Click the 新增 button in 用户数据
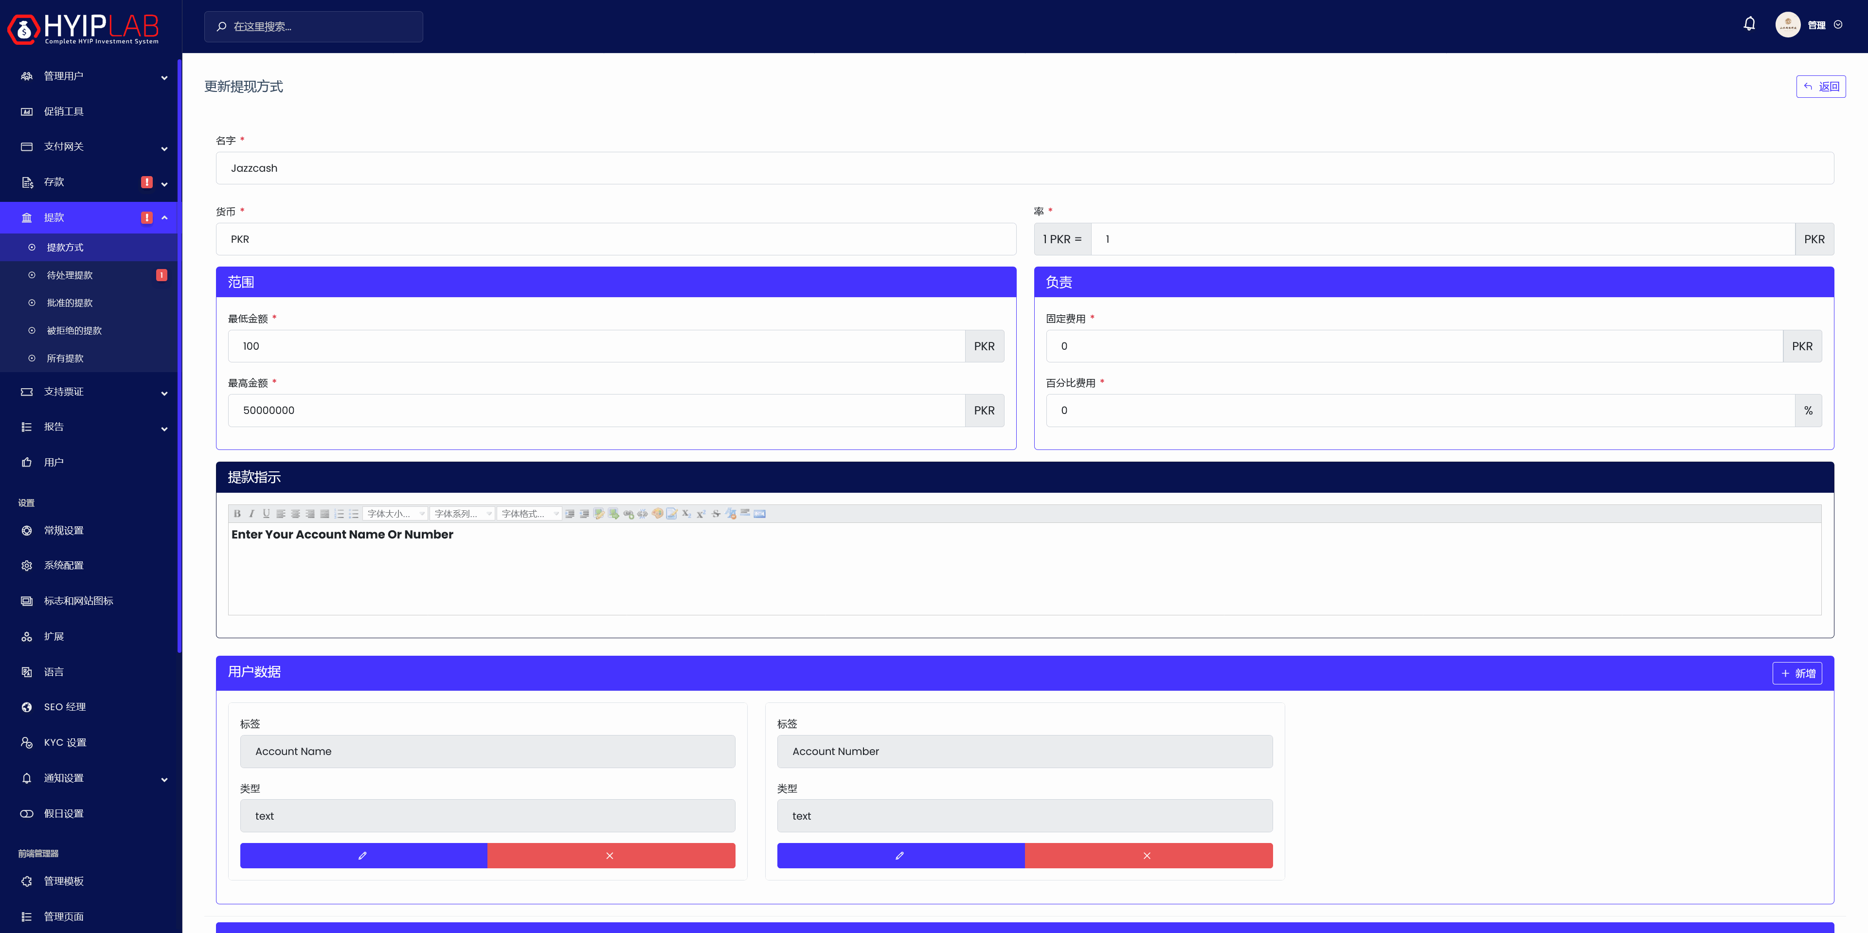This screenshot has width=1868, height=933. (x=1797, y=673)
